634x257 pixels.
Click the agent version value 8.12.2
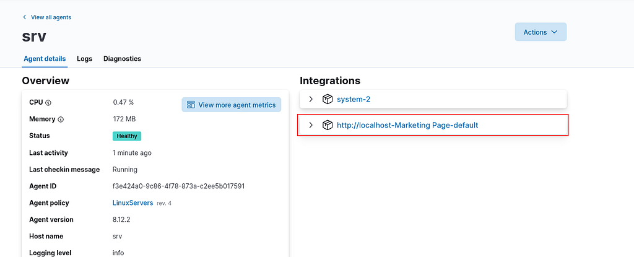[121, 219]
